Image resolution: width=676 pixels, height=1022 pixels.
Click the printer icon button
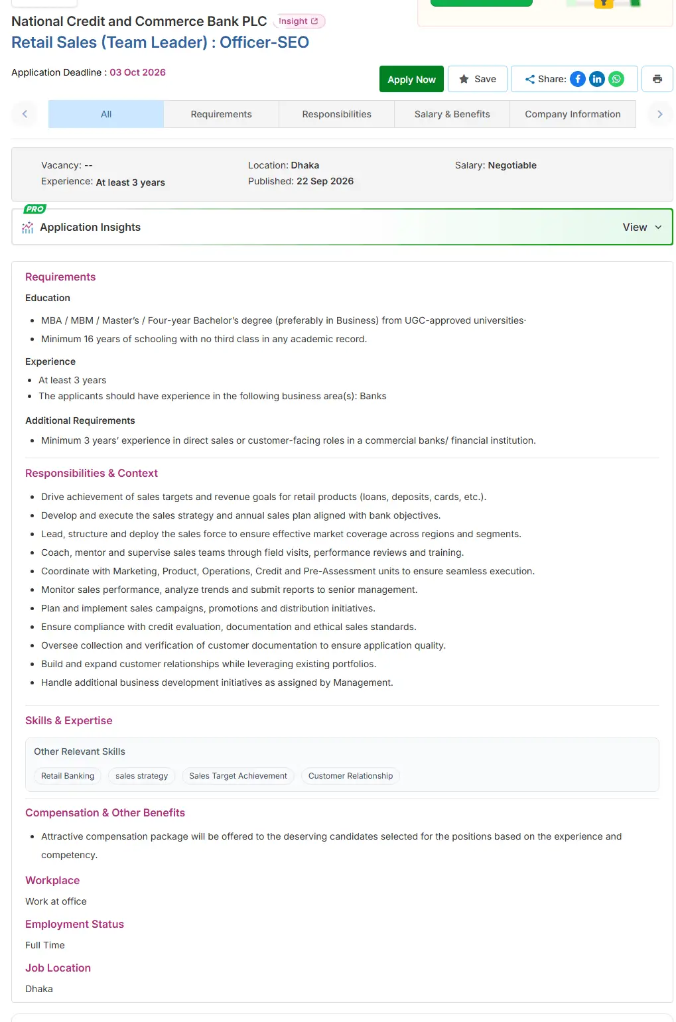click(x=657, y=79)
